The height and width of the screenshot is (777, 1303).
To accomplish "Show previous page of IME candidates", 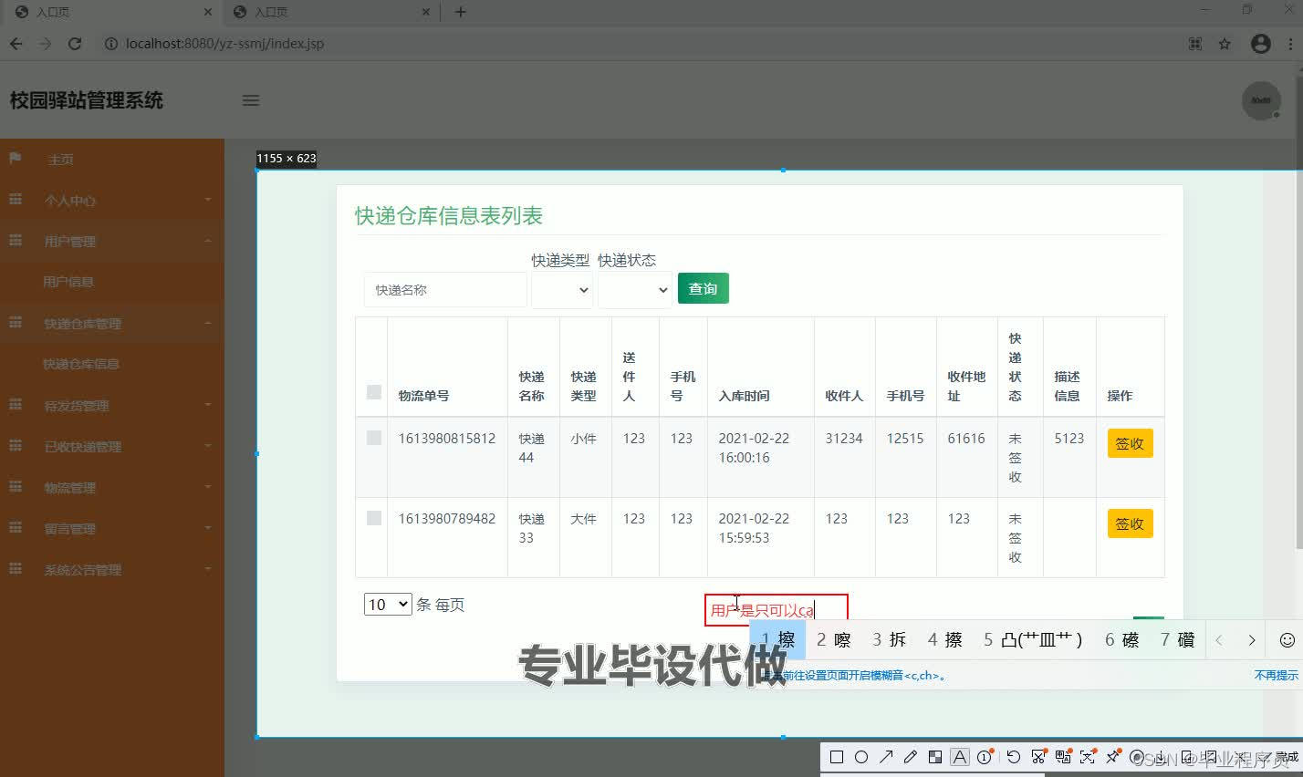I will (1219, 640).
